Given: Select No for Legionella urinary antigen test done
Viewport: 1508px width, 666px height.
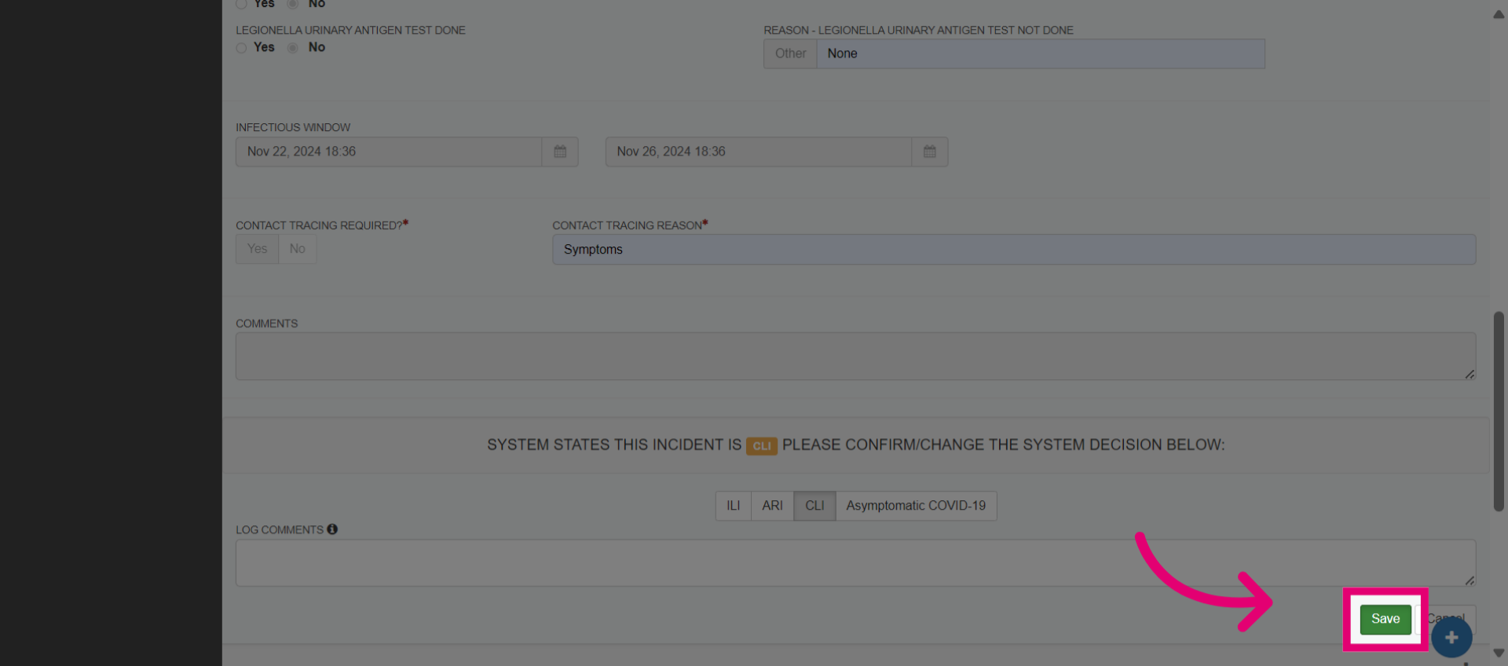Looking at the screenshot, I should point(293,48).
